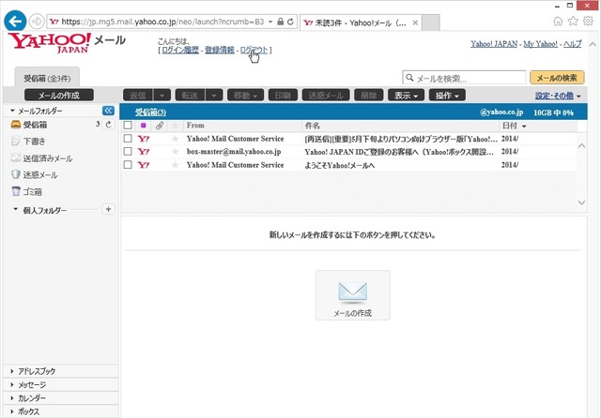Click the メールの作成 compose button in toolbar
The width and height of the screenshot is (601, 418).
(x=59, y=96)
